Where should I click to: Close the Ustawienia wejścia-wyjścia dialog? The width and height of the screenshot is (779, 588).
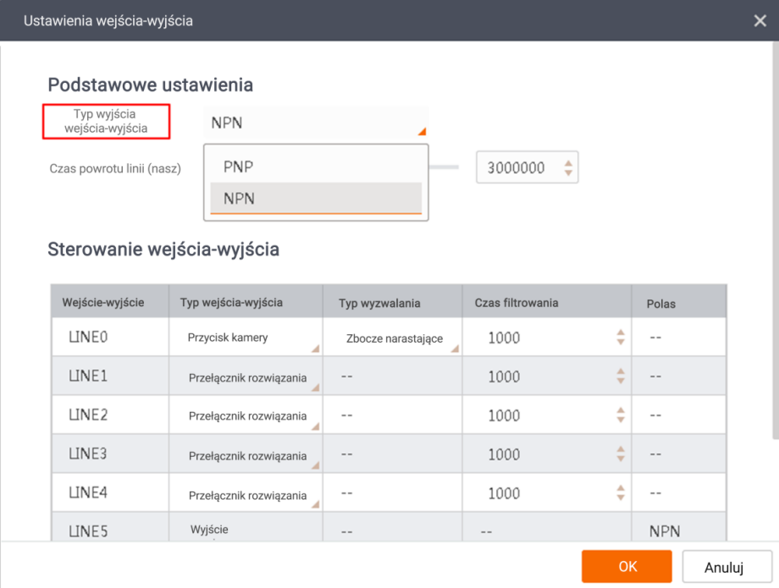point(760,21)
